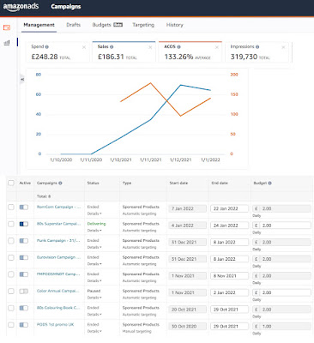The image size is (314, 343).
Task: Click the info icon next to Impressions
Action: click(x=257, y=46)
